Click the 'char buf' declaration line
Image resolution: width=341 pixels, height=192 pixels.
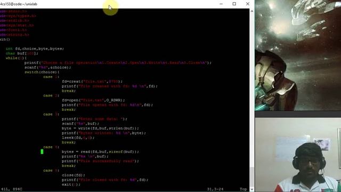22,53
